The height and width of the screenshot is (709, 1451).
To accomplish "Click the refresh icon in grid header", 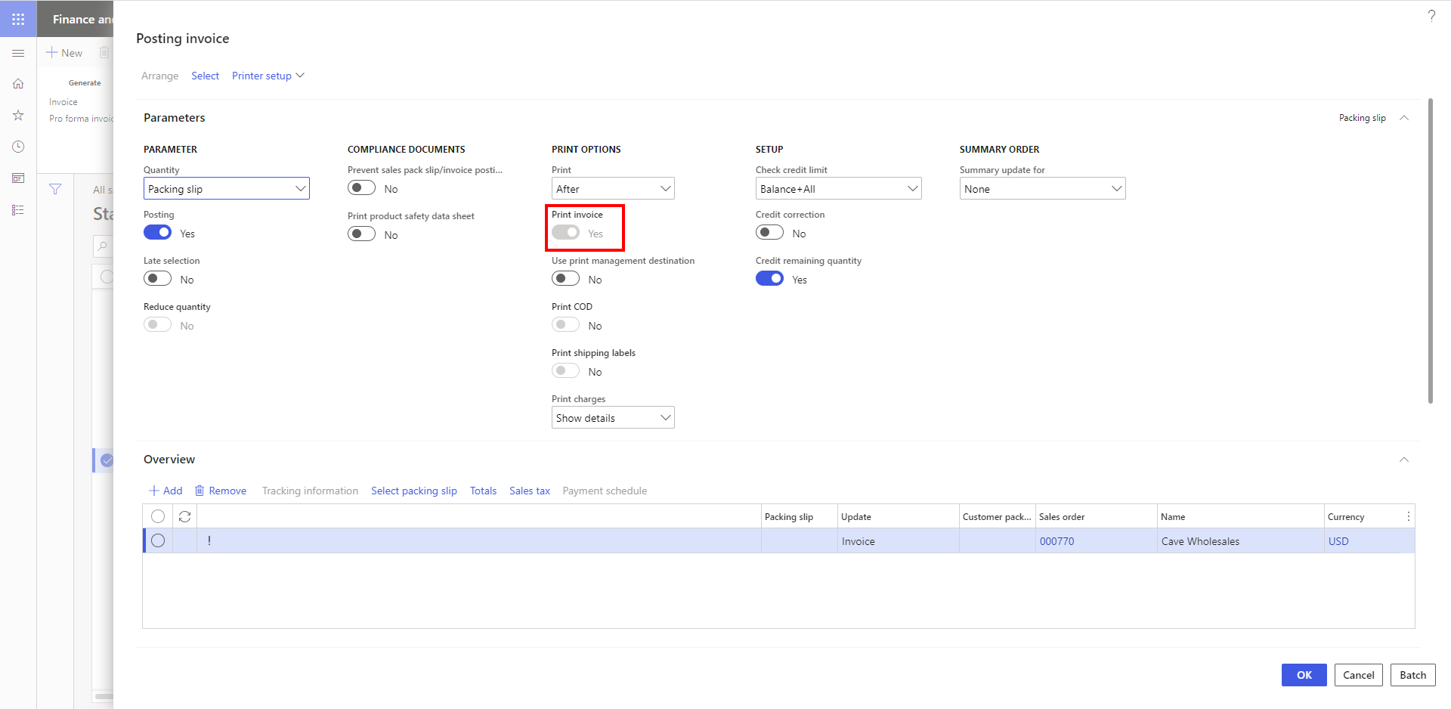I will click(184, 516).
